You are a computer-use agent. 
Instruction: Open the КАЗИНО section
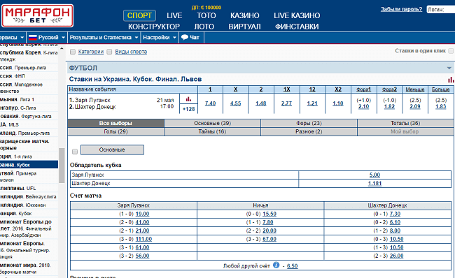tap(245, 15)
